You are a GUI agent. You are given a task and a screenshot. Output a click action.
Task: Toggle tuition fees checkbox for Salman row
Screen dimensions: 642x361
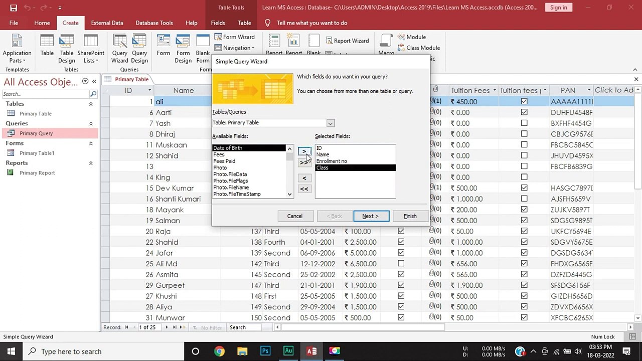pos(524,220)
